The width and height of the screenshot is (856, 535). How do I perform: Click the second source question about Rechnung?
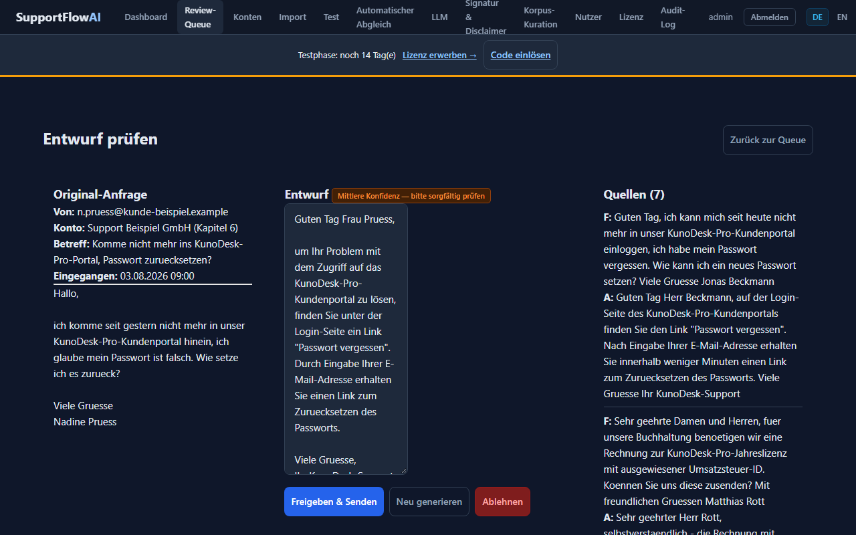click(x=695, y=461)
